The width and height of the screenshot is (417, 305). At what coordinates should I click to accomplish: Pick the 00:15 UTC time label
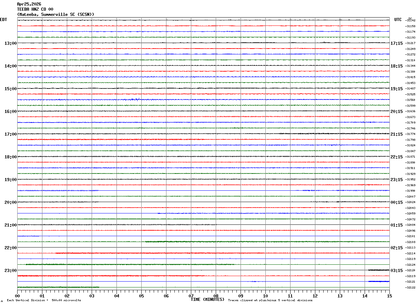pyautogui.click(x=397, y=202)
